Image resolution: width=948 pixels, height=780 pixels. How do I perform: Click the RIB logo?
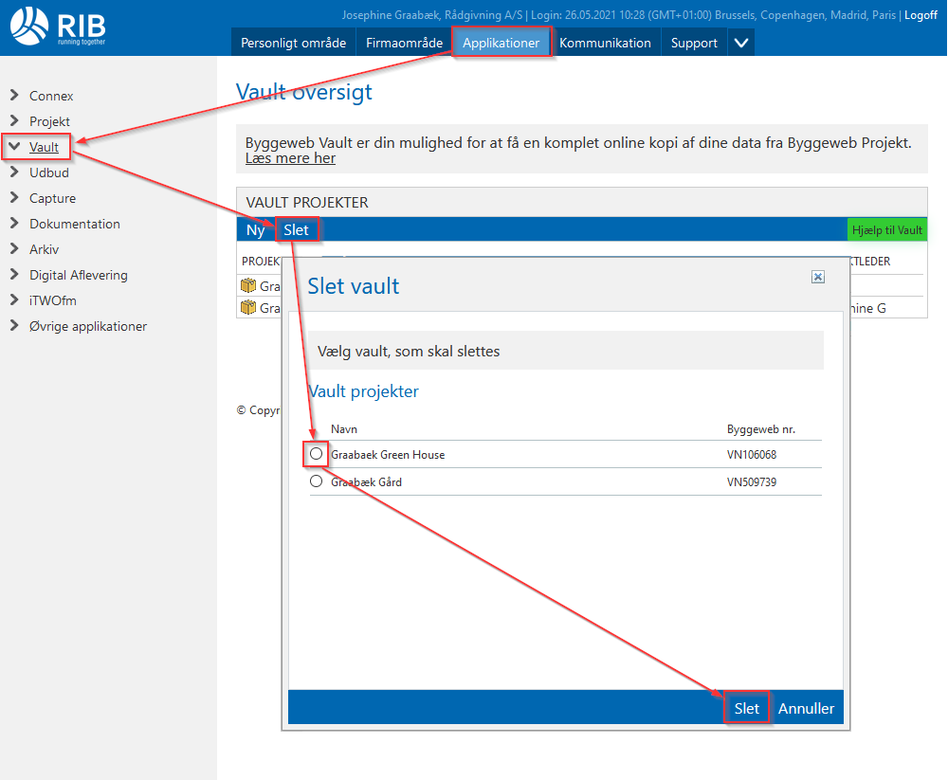click(x=57, y=26)
